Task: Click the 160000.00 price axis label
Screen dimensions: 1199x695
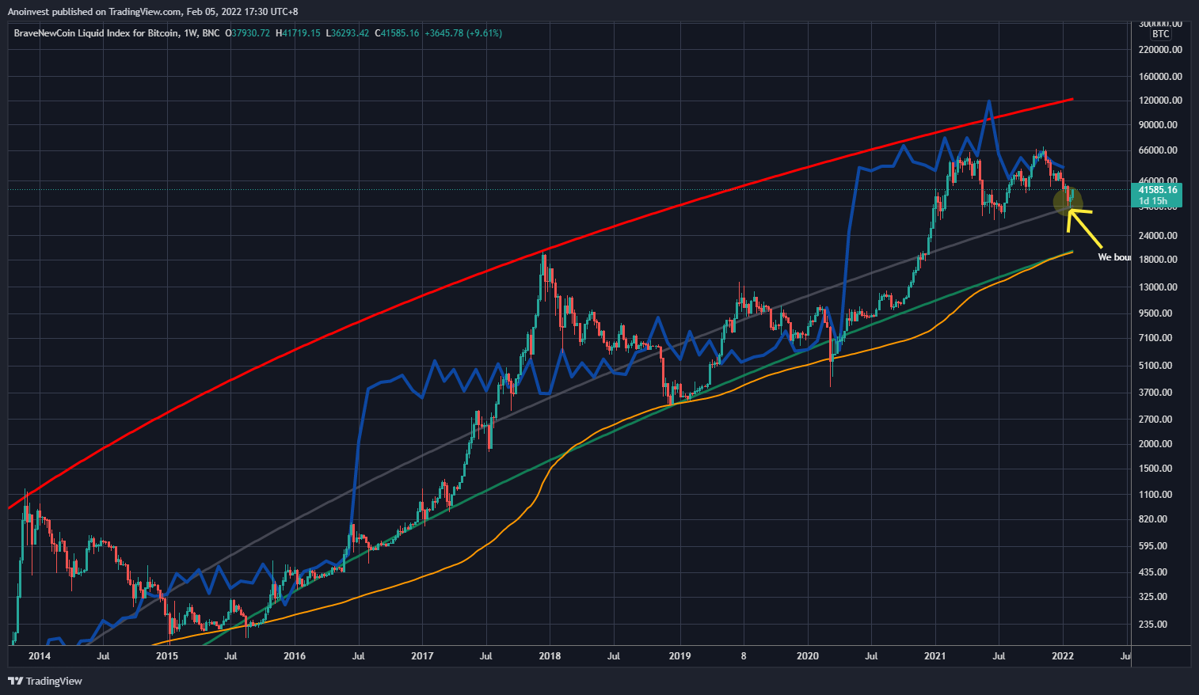Action: [x=1160, y=77]
